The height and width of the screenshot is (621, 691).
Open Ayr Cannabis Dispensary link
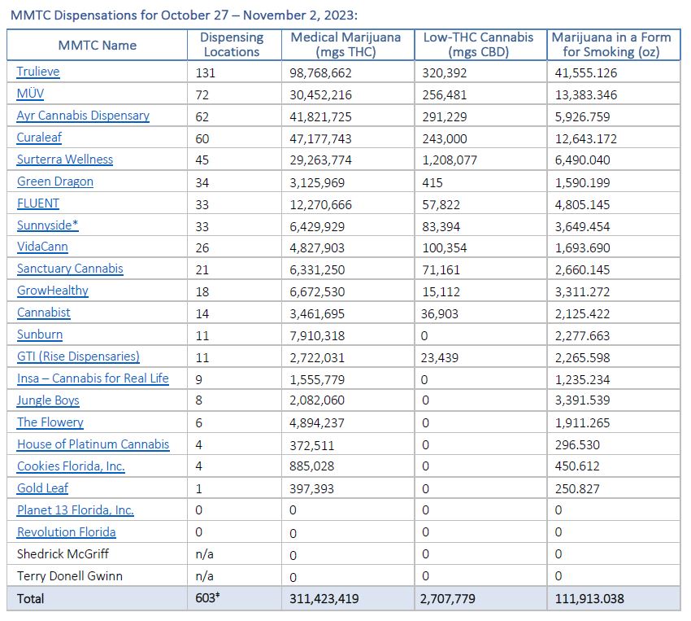[x=83, y=116]
